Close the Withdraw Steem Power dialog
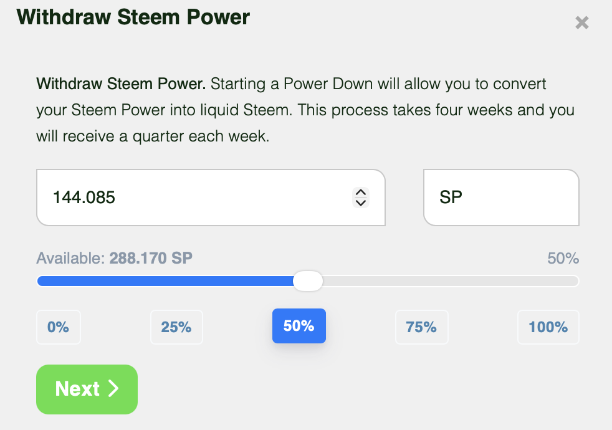The image size is (612, 430). (x=581, y=23)
